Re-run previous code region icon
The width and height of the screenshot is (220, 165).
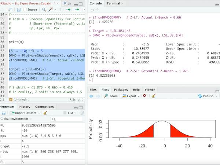[77, 10]
